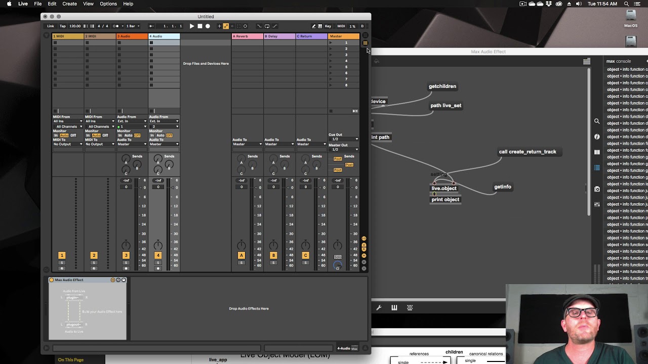
Task: Toggle the Loop switch icon
Action: 267,26
